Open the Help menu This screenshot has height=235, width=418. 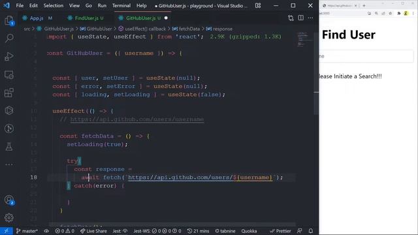tap(141, 5)
